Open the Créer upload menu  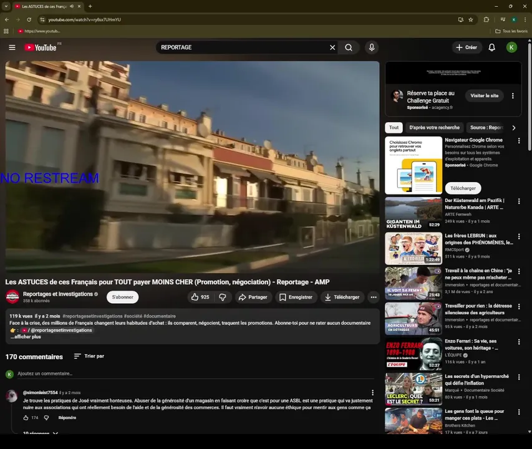pos(467,47)
